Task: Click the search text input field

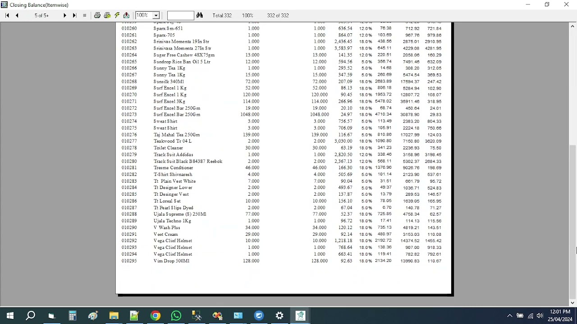Action: (180, 15)
